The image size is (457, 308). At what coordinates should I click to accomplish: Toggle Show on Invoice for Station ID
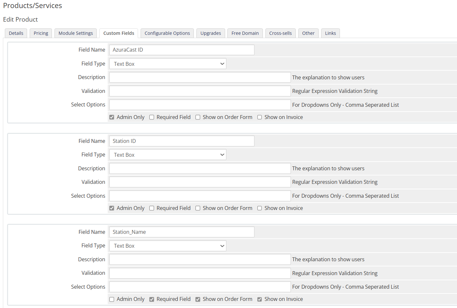tap(260, 208)
